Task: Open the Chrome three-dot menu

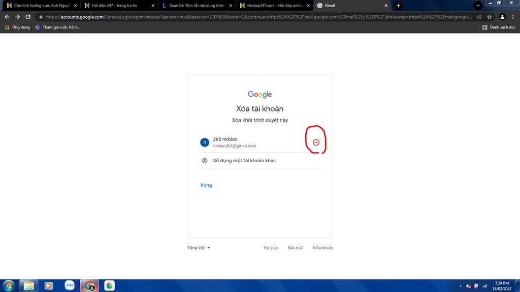Action: coord(513,17)
